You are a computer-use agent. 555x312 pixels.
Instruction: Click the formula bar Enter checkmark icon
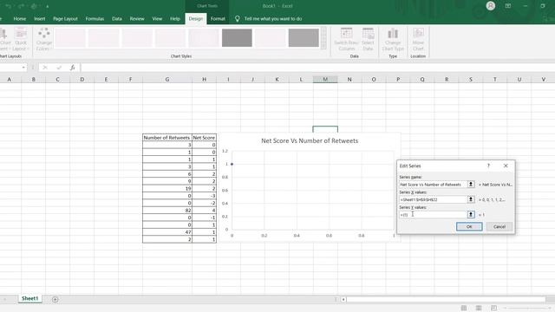[59, 68]
